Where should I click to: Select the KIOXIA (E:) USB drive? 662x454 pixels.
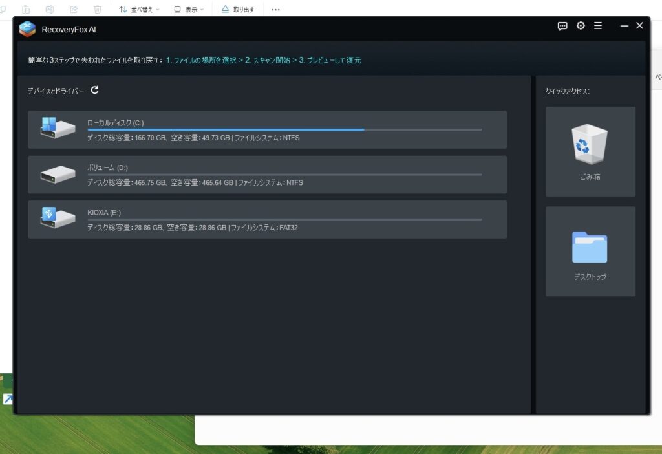[267, 220]
